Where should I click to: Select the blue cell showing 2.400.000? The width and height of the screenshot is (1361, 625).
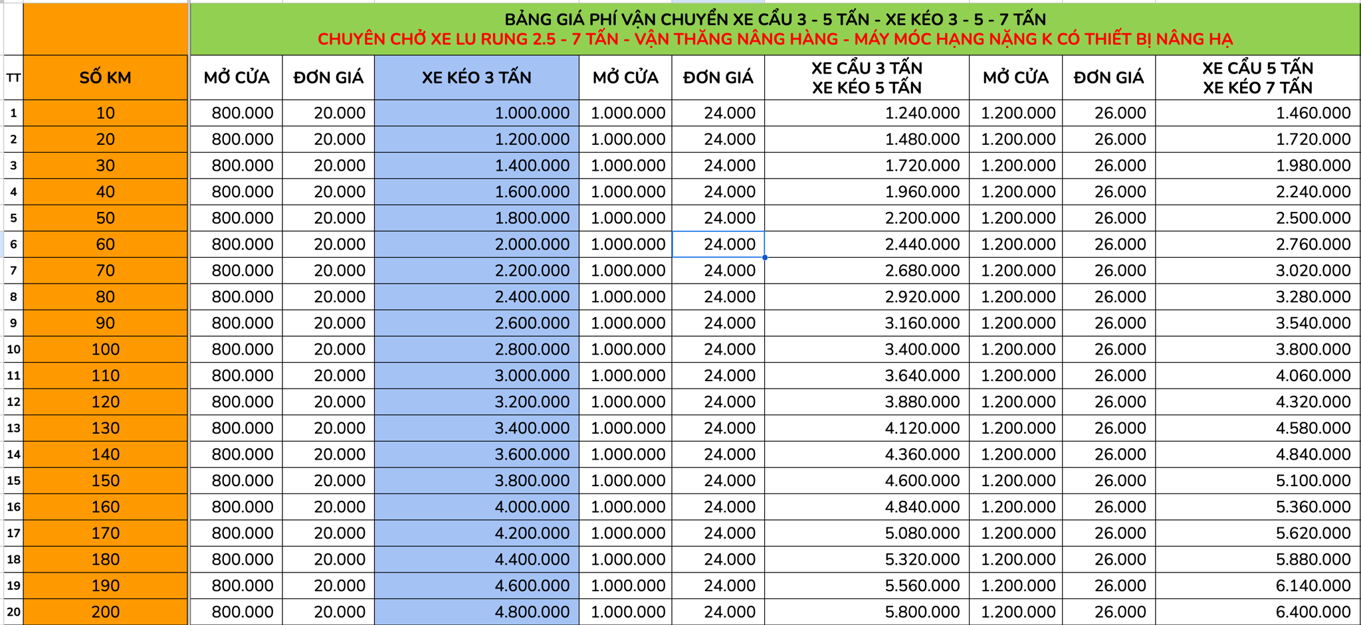coord(476,297)
